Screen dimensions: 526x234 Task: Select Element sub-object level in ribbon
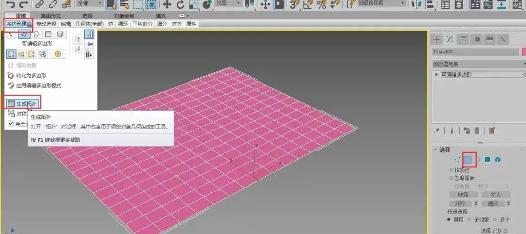pyautogui.click(x=60, y=34)
